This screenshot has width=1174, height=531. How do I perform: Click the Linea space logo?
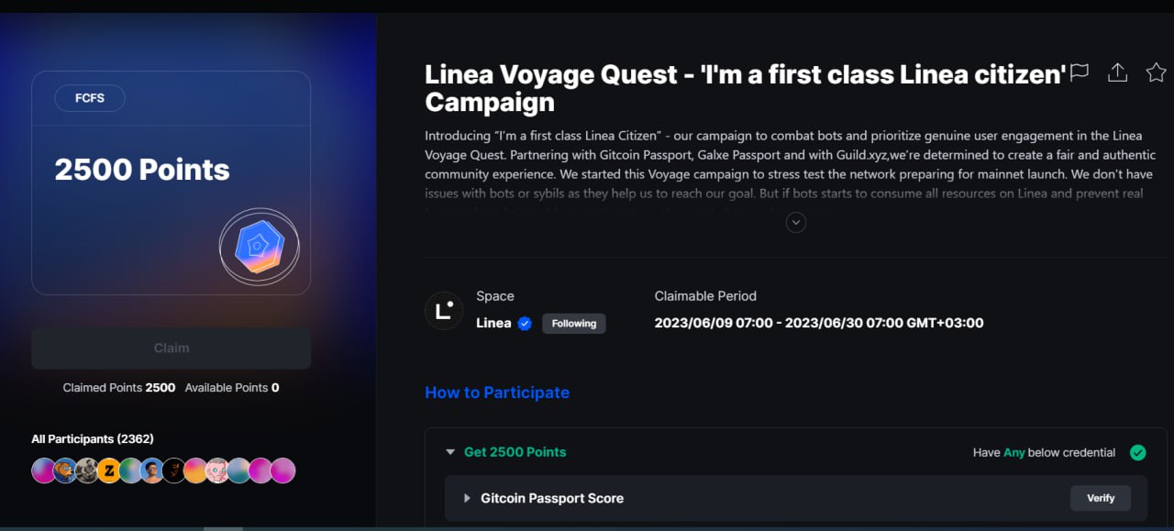tap(444, 311)
